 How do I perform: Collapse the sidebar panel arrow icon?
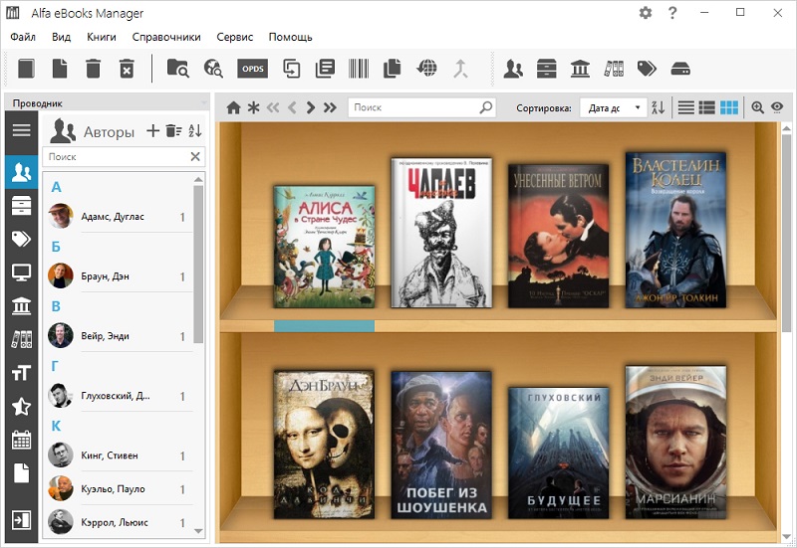[21, 520]
